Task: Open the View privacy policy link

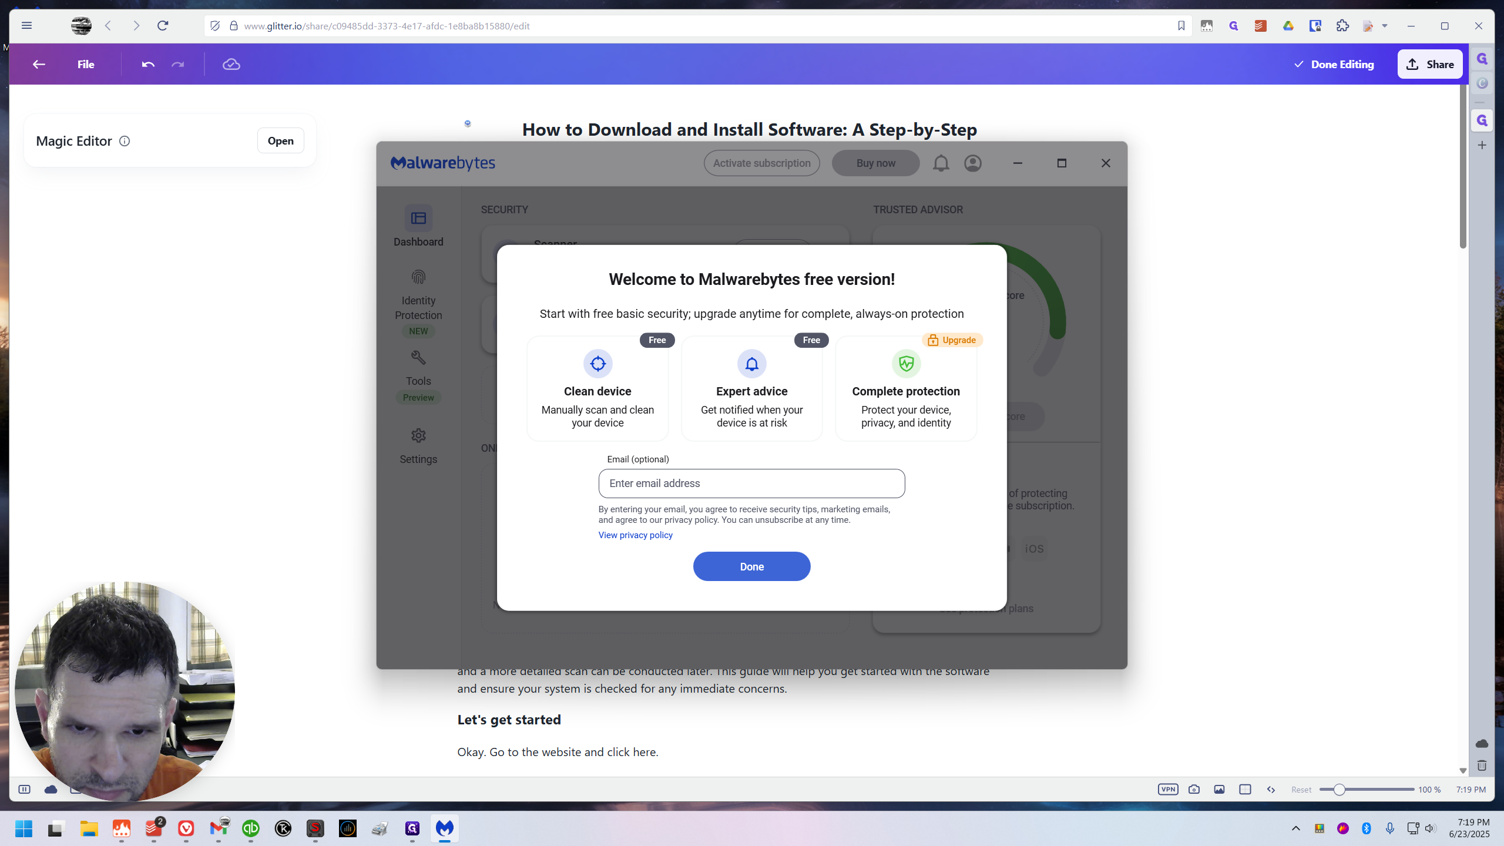Action: (635, 535)
